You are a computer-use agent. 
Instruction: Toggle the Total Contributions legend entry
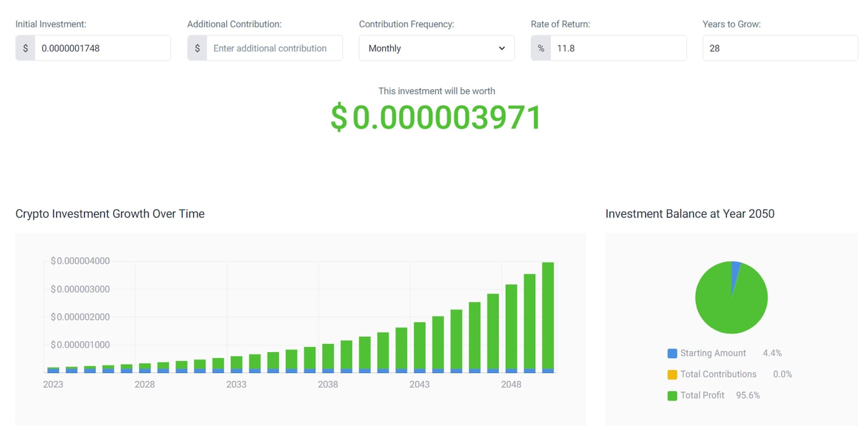click(718, 374)
